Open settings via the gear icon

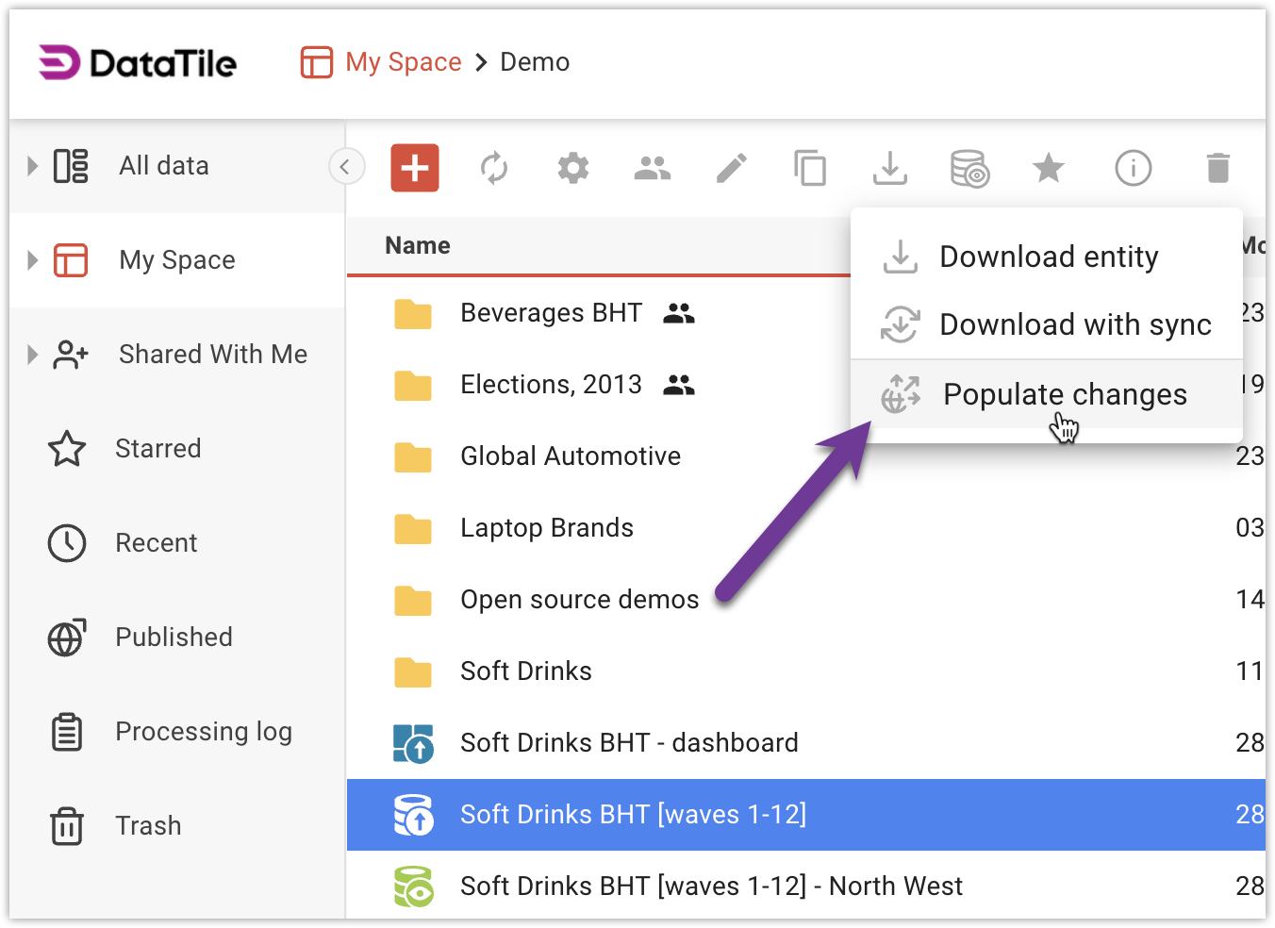coord(573,169)
